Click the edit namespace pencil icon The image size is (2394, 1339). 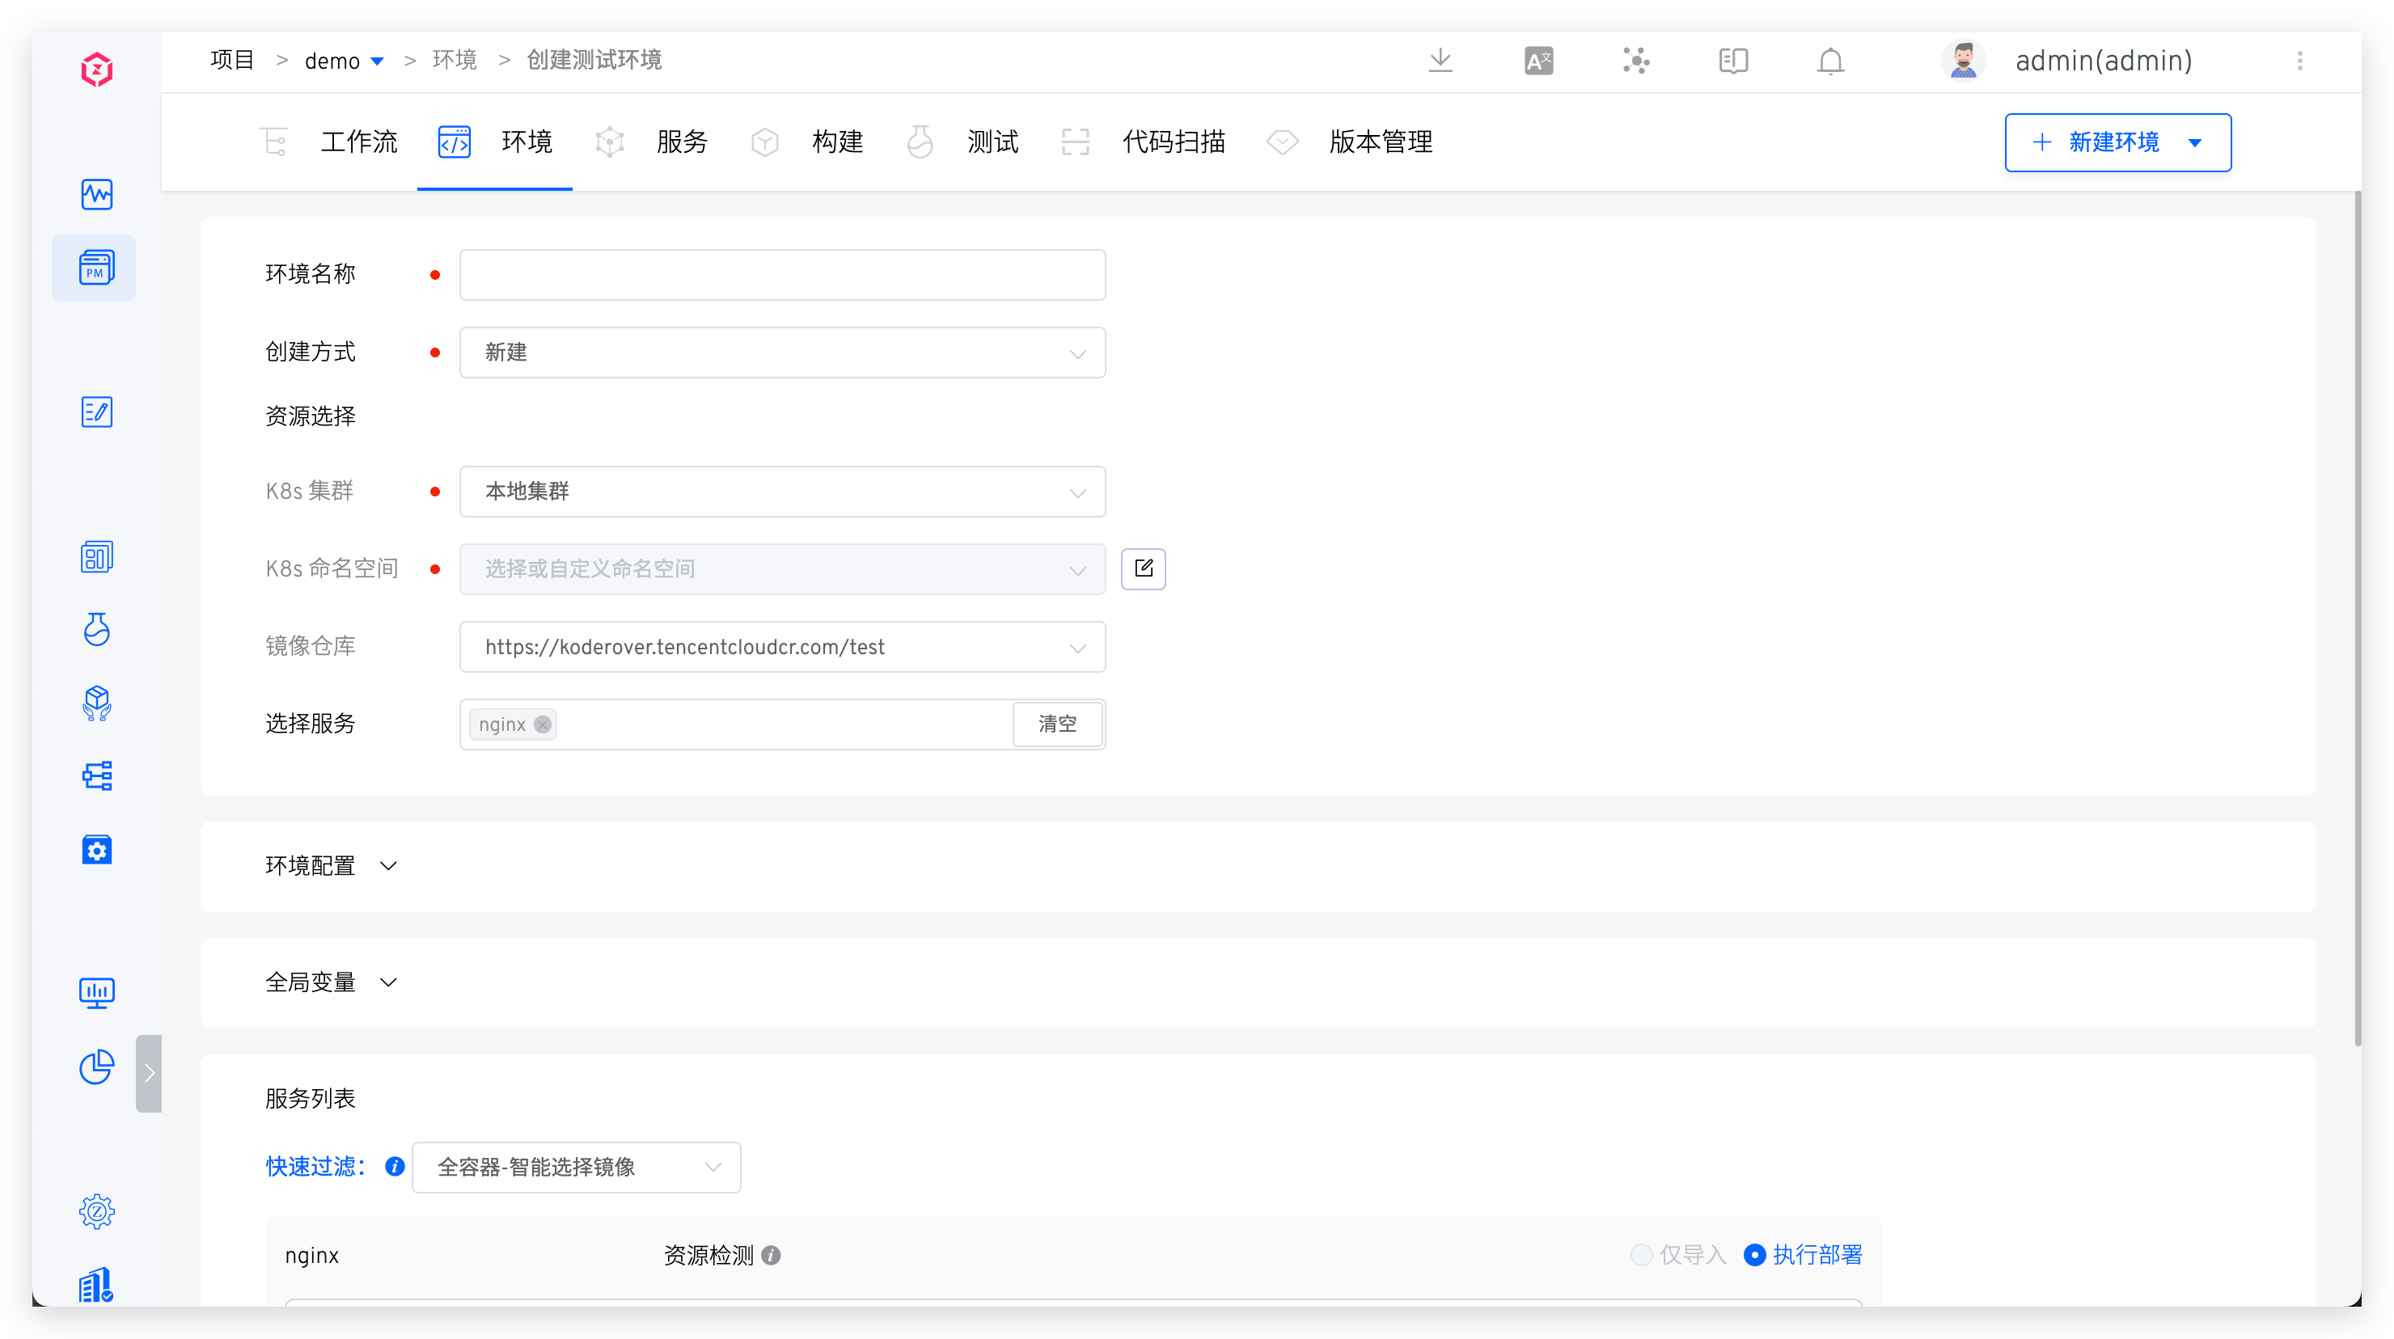tap(1143, 568)
